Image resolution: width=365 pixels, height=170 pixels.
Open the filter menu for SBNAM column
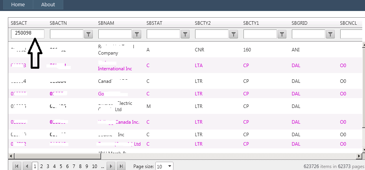[137, 34]
